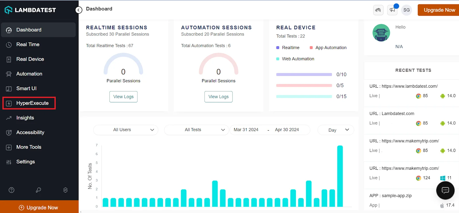Open the Day interval dropdown
459x213 pixels.
(336, 130)
